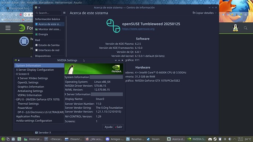
Task: Switch to Historial taskbar window
Action: 33,139
